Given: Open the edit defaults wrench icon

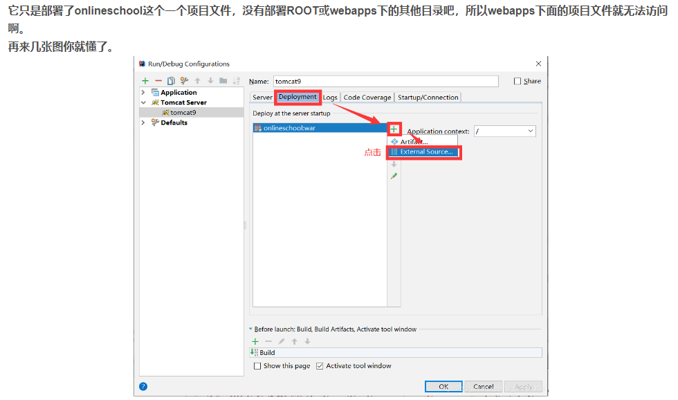Looking at the screenshot, I should [x=184, y=81].
